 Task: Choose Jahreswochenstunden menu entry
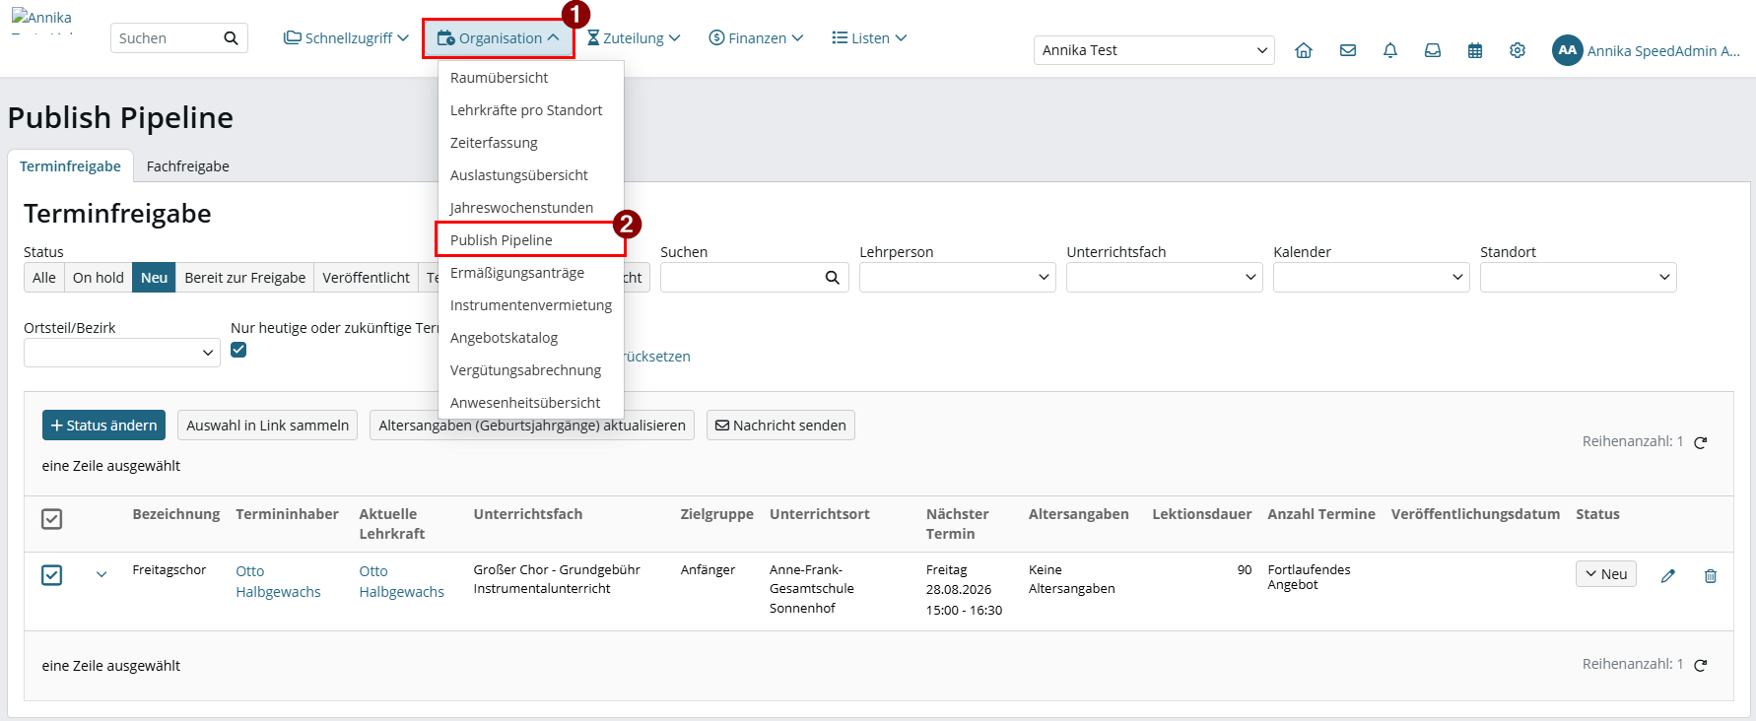(x=531, y=208)
